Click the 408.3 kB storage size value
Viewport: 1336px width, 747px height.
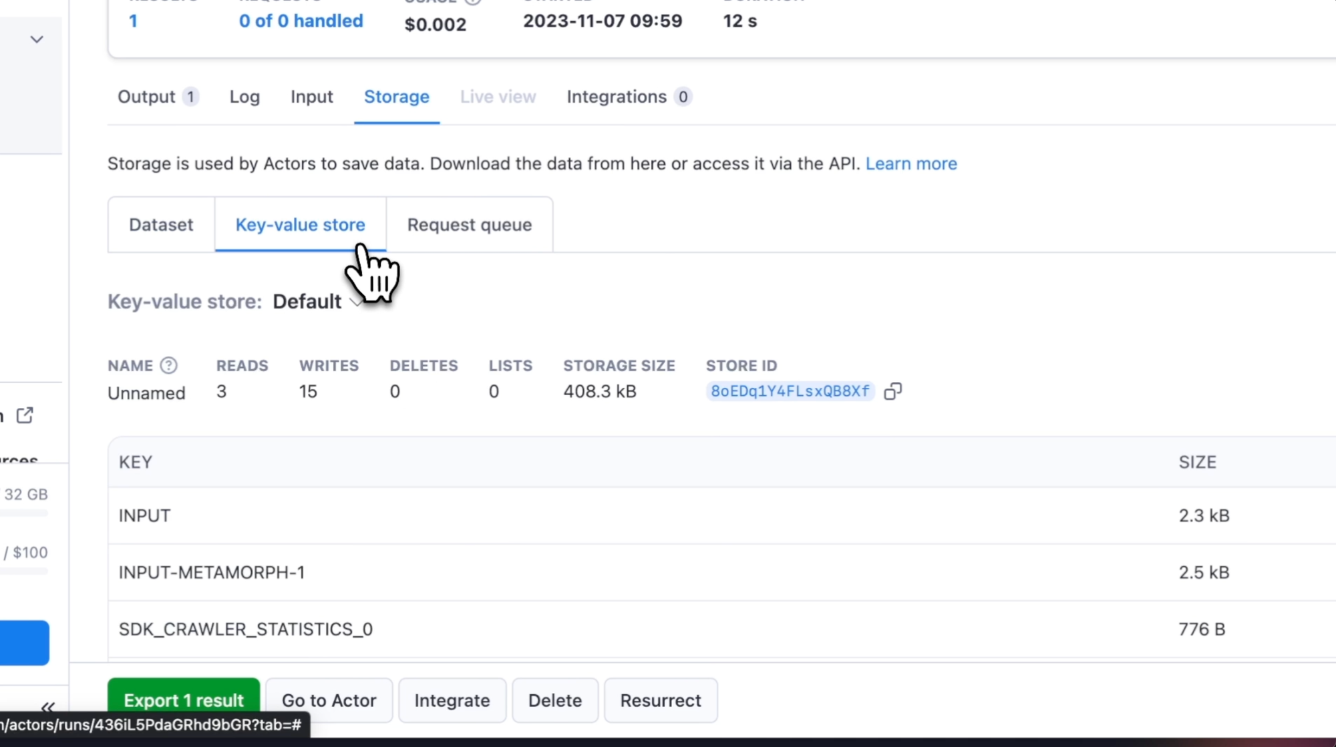pyautogui.click(x=600, y=391)
